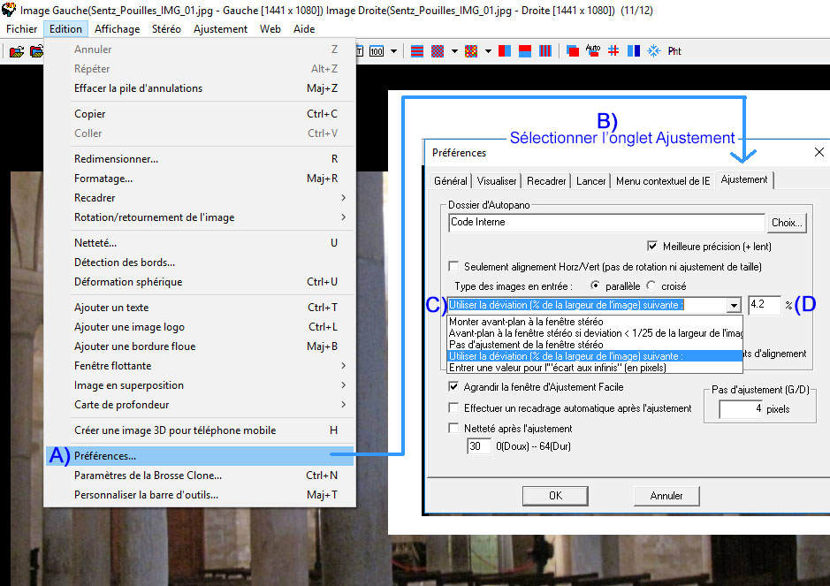Switch to the Recadrer tab
This screenshot has width=830, height=586.
coord(546,180)
